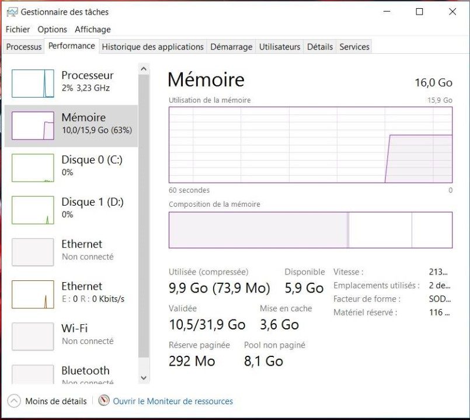Click the Composition de la mémoire bar
470x420 pixels.
[311, 230]
